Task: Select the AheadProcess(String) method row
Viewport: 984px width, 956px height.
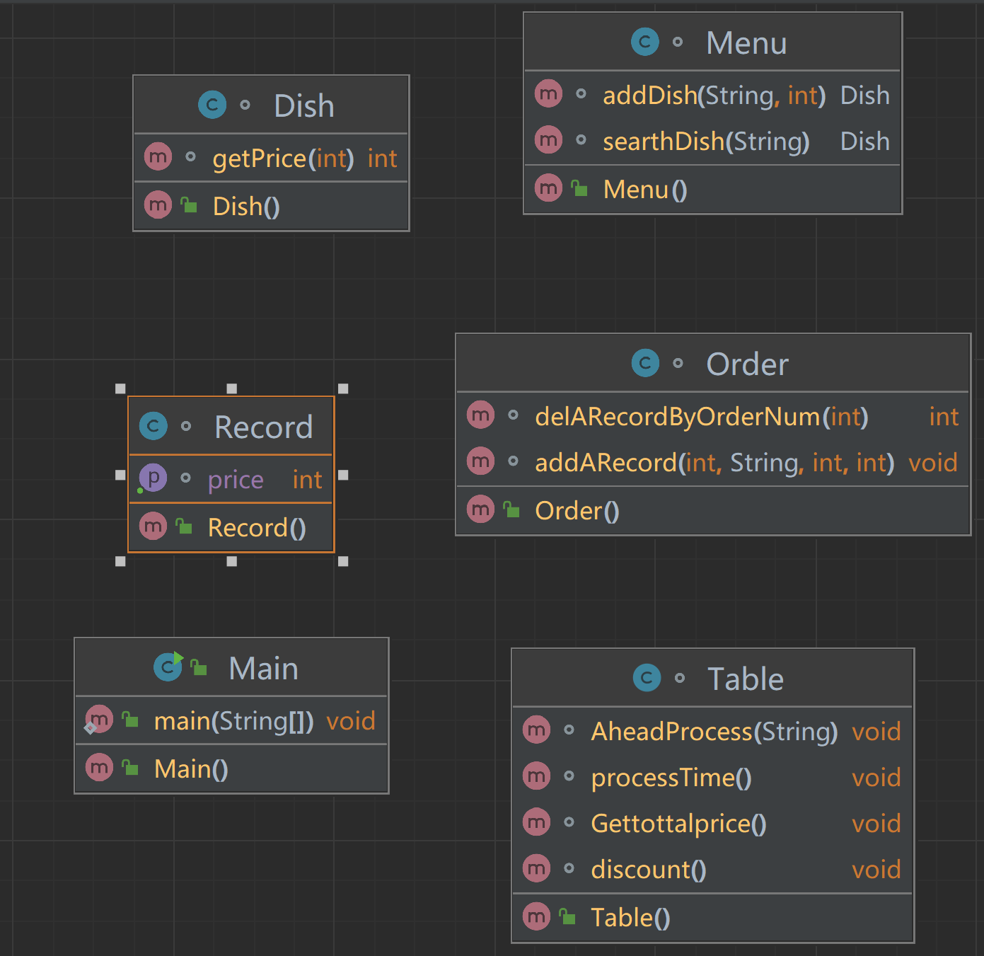Action: pyautogui.click(x=714, y=732)
